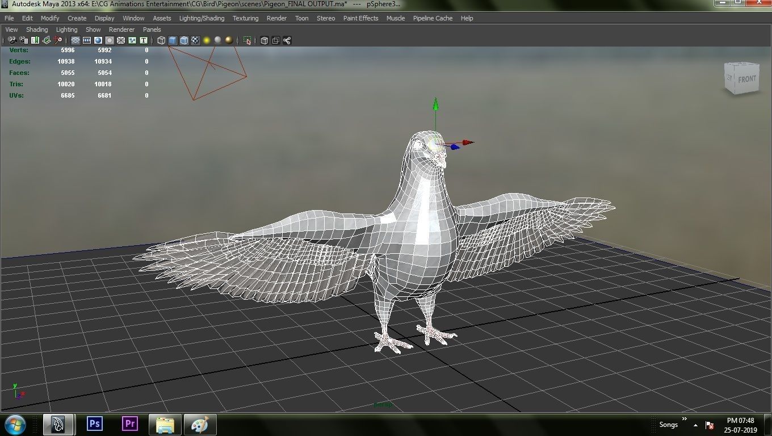772x436 pixels.
Task: Expand the panel Lighting menu
Action: click(x=66, y=30)
